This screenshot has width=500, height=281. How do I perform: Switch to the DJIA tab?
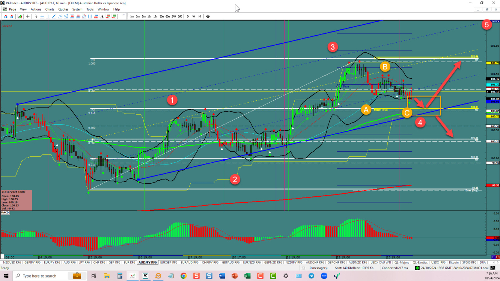click(x=482, y=263)
